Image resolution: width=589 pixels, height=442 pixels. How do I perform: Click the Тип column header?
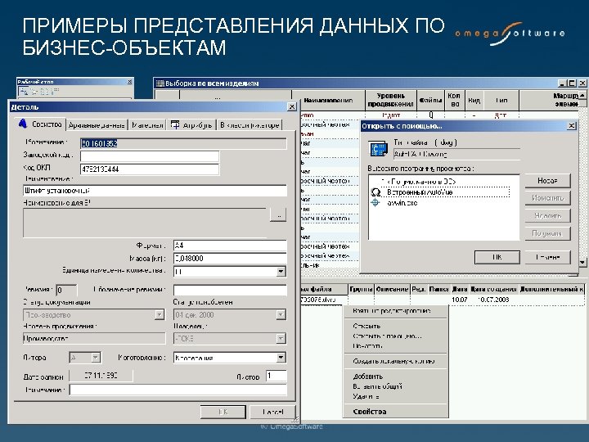click(501, 100)
